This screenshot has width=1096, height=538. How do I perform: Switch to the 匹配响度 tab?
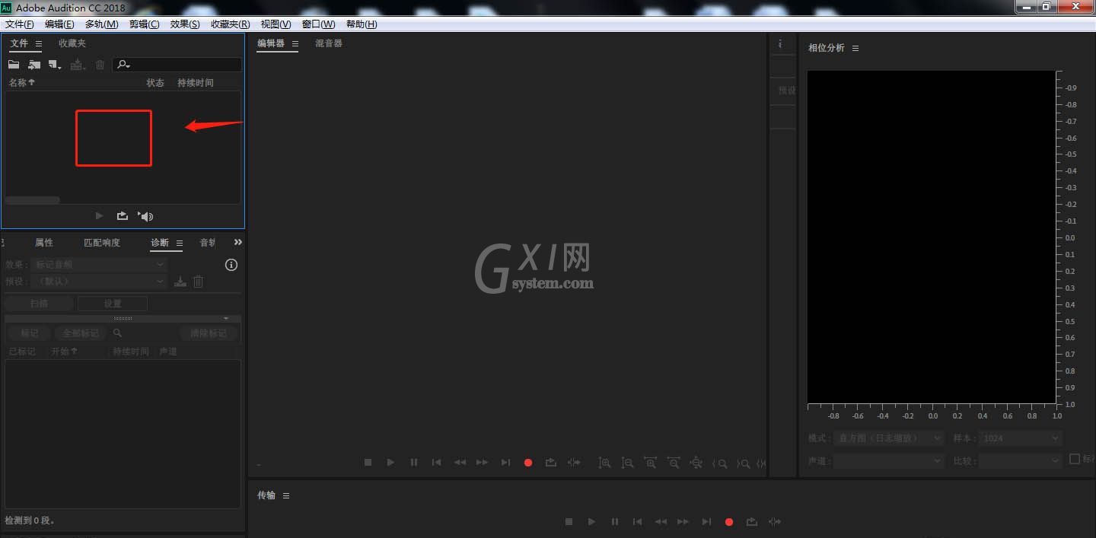102,243
